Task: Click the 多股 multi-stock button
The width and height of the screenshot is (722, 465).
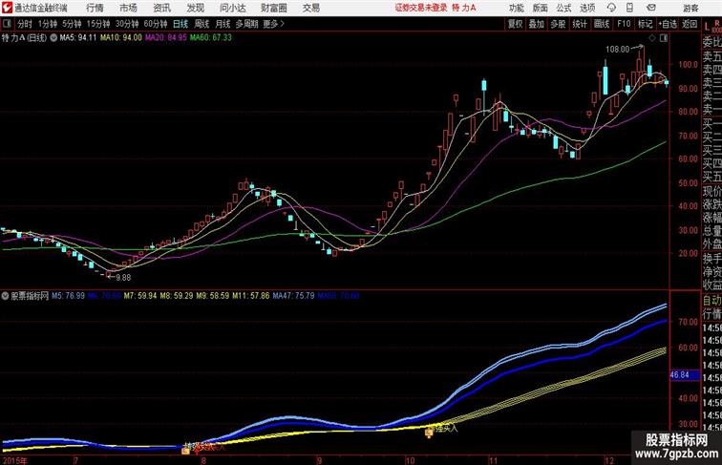Action: point(558,24)
